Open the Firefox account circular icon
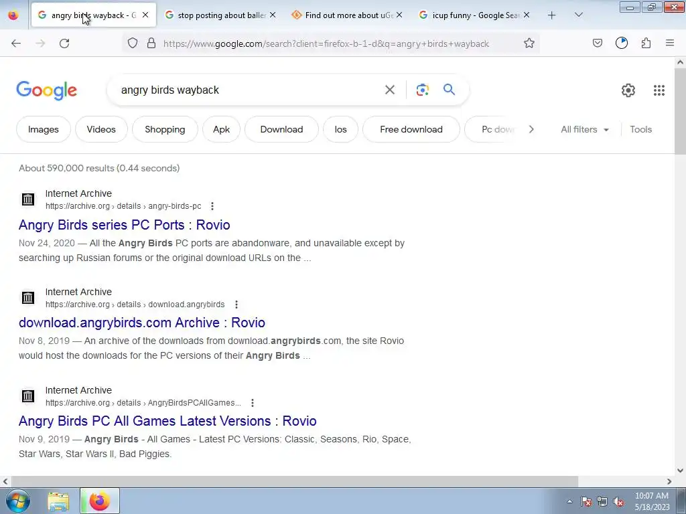The height and width of the screenshot is (514, 686). coord(622,43)
